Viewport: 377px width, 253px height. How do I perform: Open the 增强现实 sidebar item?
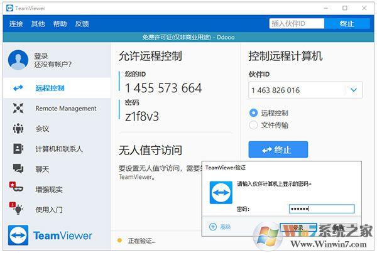[57, 190]
